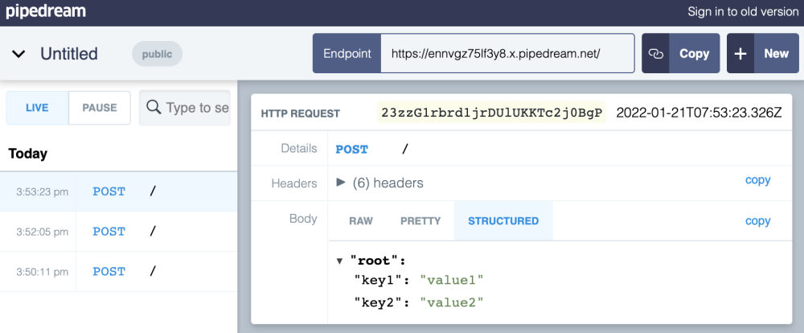Click the endpoint URL field

click(507, 54)
